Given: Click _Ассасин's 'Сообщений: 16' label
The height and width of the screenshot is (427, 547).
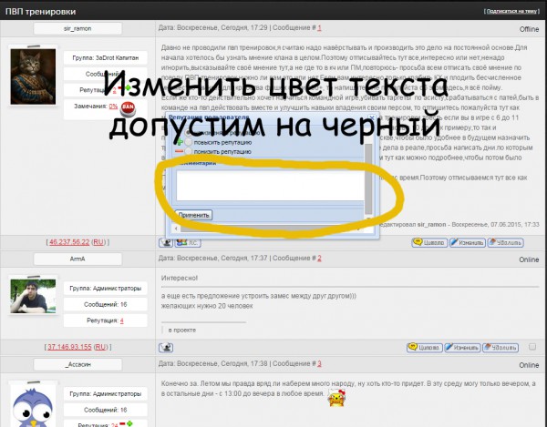Looking at the screenshot, I should coord(106,410).
